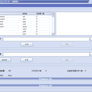Image resolution: width=92 pixels, height=92 pixels.
Task: Click the upper Progress 0% bar
Action: (x=46, y=79)
